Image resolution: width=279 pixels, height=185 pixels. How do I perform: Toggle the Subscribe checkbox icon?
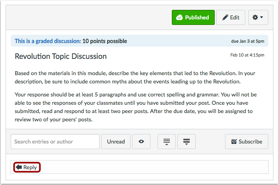pos(234,142)
